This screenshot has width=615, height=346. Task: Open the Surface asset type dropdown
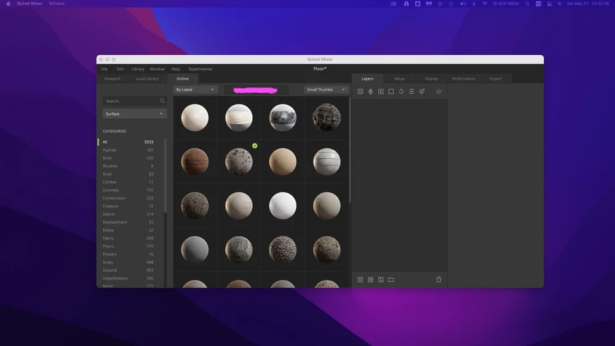point(135,114)
